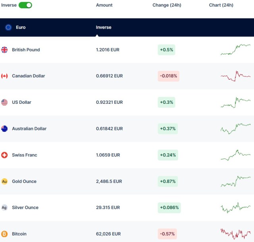The height and width of the screenshot is (242, 254).
Task: Open the British Pound currency link
Action: tap(26, 50)
